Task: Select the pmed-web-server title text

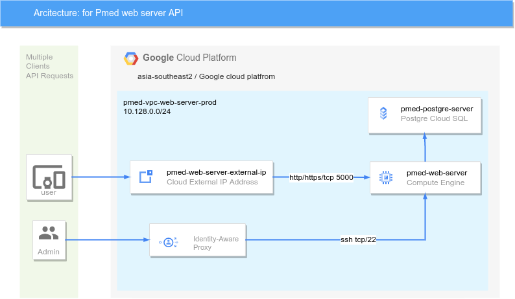Action: coord(437,173)
